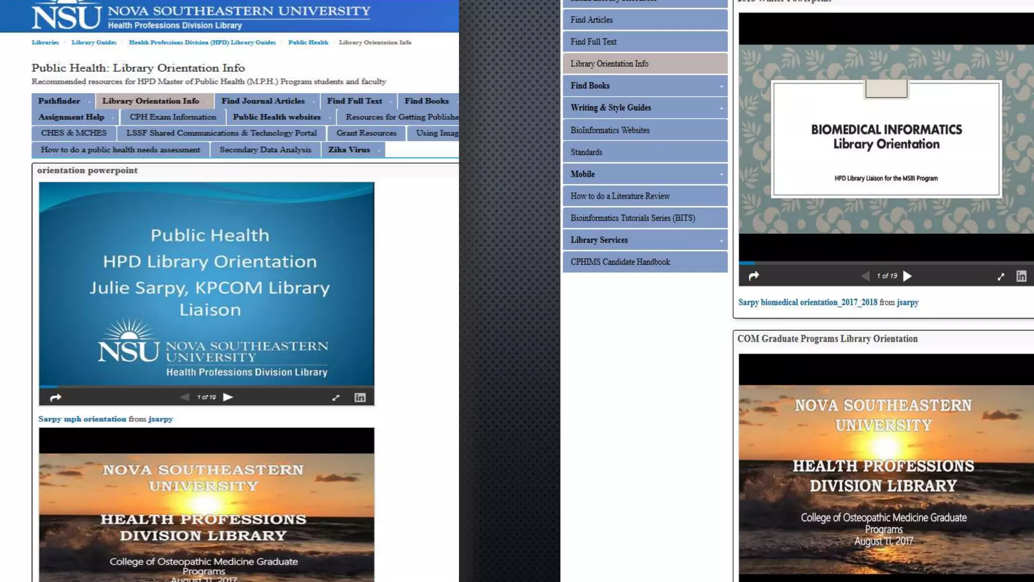Screen dimensions: 1034x582
Task: Advance to next slide in Biomedical Informatics slideshow
Action: pos(908,276)
